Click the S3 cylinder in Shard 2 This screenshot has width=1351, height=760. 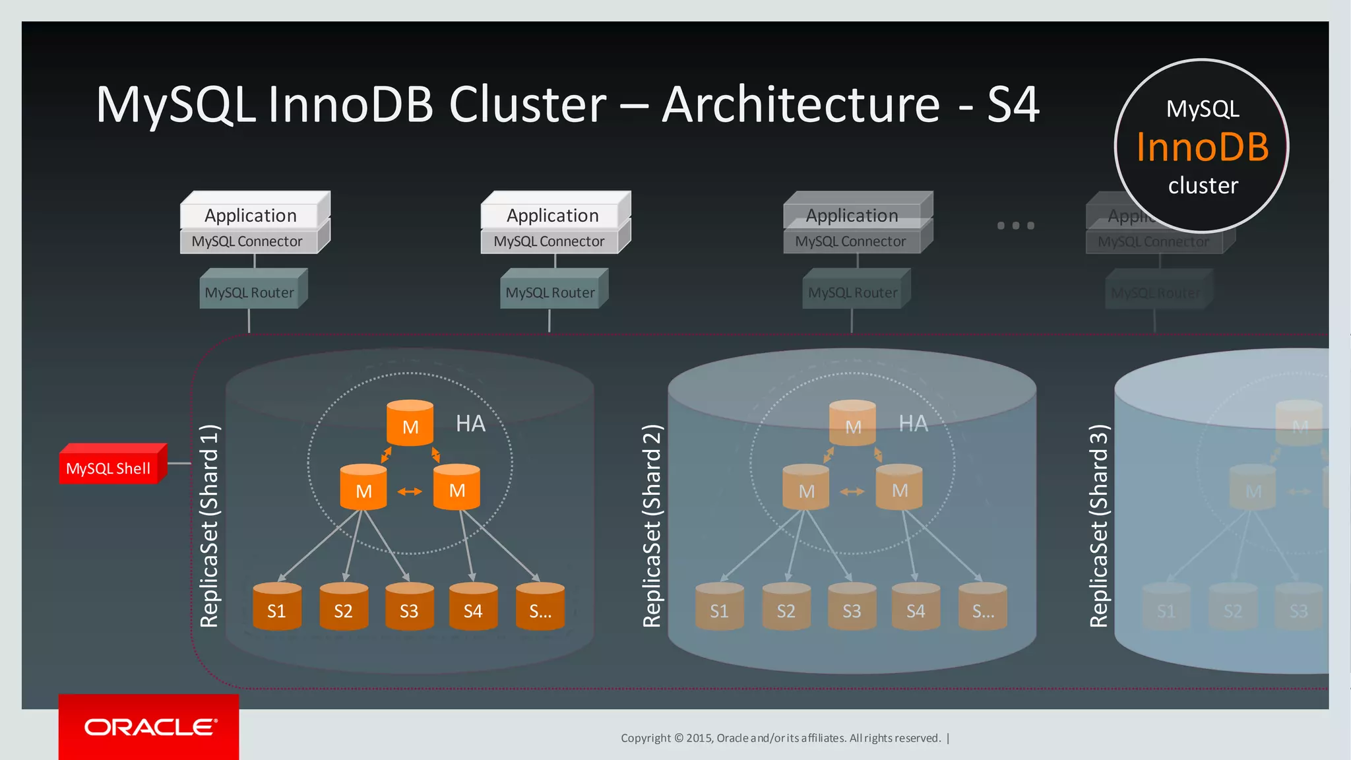point(852,608)
